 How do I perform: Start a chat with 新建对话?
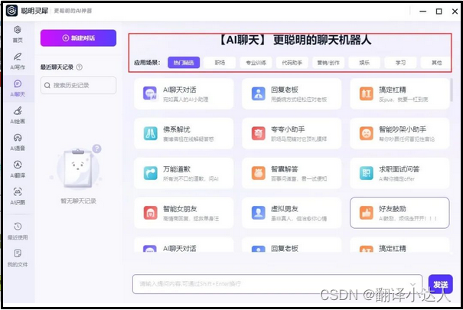click(x=78, y=38)
